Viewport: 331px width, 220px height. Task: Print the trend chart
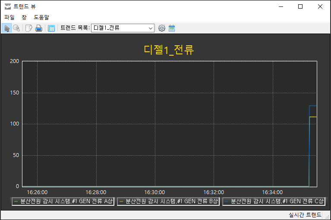coord(39,28)
